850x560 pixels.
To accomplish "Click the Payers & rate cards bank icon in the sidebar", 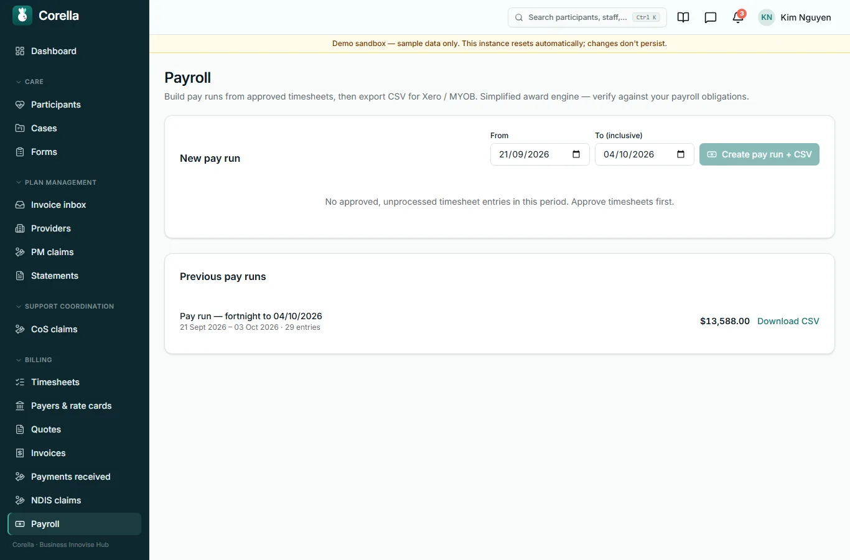I will pos(20,406).
